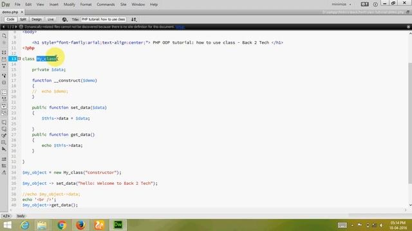Click Remove Comment icon
This screenshot has width=412, height=231.
[4, 129]
